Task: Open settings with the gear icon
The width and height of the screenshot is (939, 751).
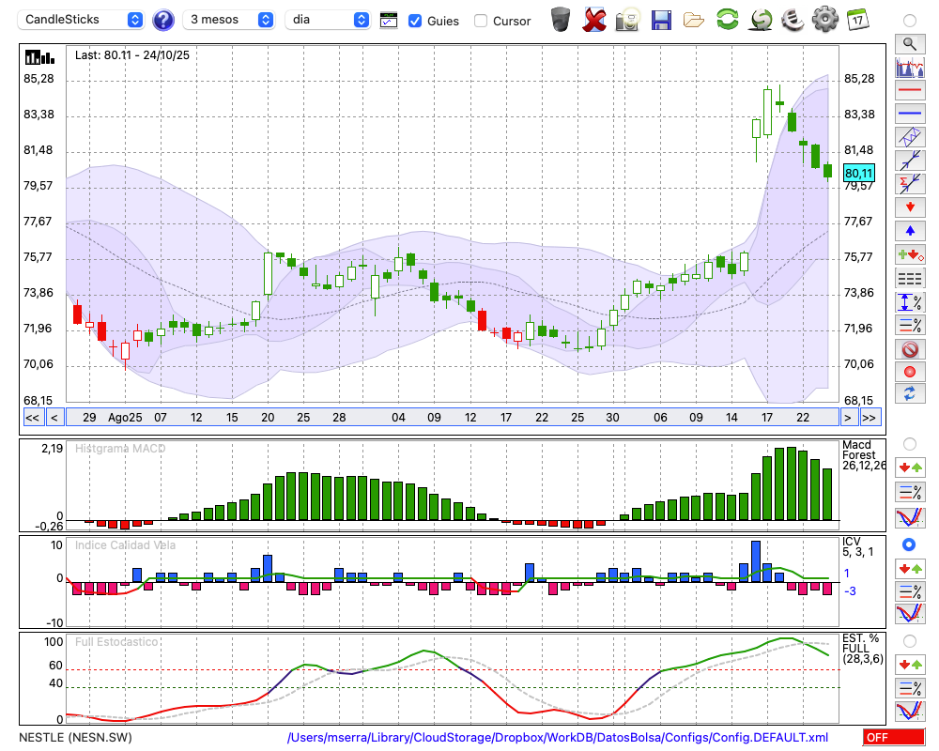Action: coord(824,20)
